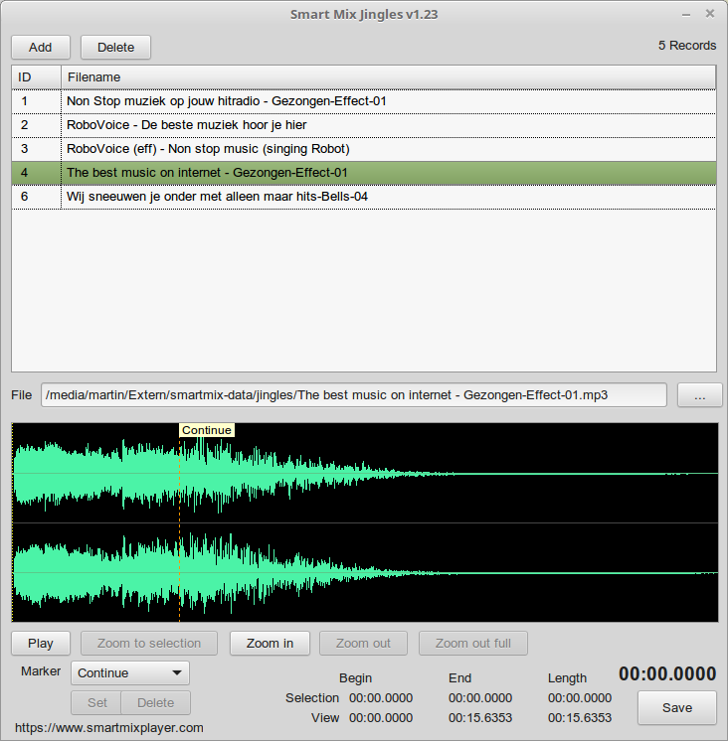728x741 pixels.
Task: Select The best music on internet row
Action: pyautogui.click(x=207, y=173)
